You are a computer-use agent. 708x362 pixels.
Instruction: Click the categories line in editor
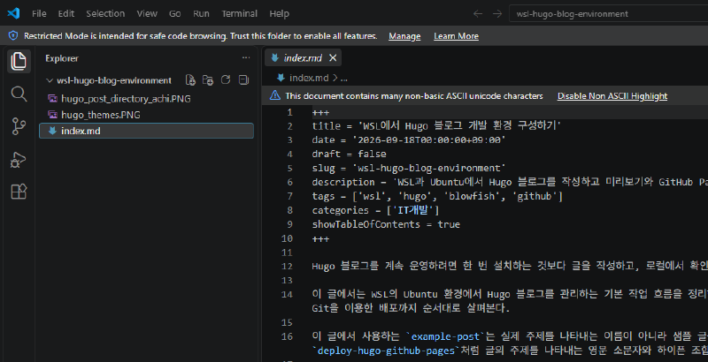click(375, 210)
